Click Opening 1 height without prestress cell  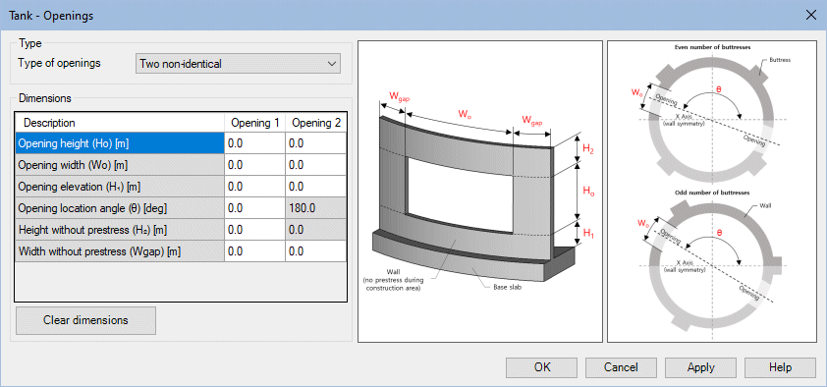(254, 230)
